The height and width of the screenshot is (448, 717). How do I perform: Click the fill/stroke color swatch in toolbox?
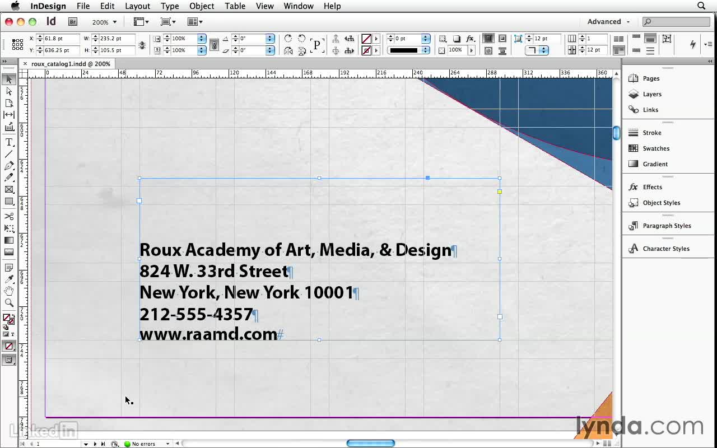[8, 320]
